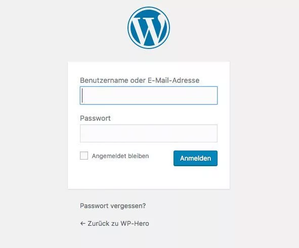Click the Benutzername oder E-Mail-Adresse label
Viewport: 299px width, 248px height.
140,80
